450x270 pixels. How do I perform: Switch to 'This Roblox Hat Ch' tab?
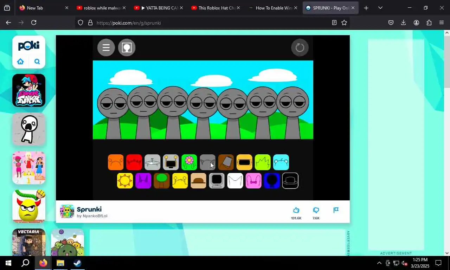click(x=215, y=8)
